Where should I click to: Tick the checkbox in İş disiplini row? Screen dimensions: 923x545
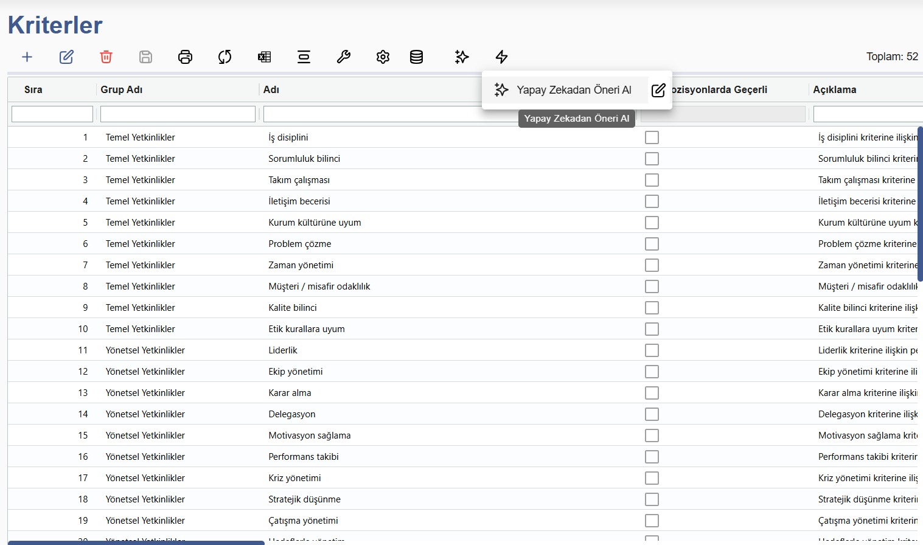(x=652, y=137)
